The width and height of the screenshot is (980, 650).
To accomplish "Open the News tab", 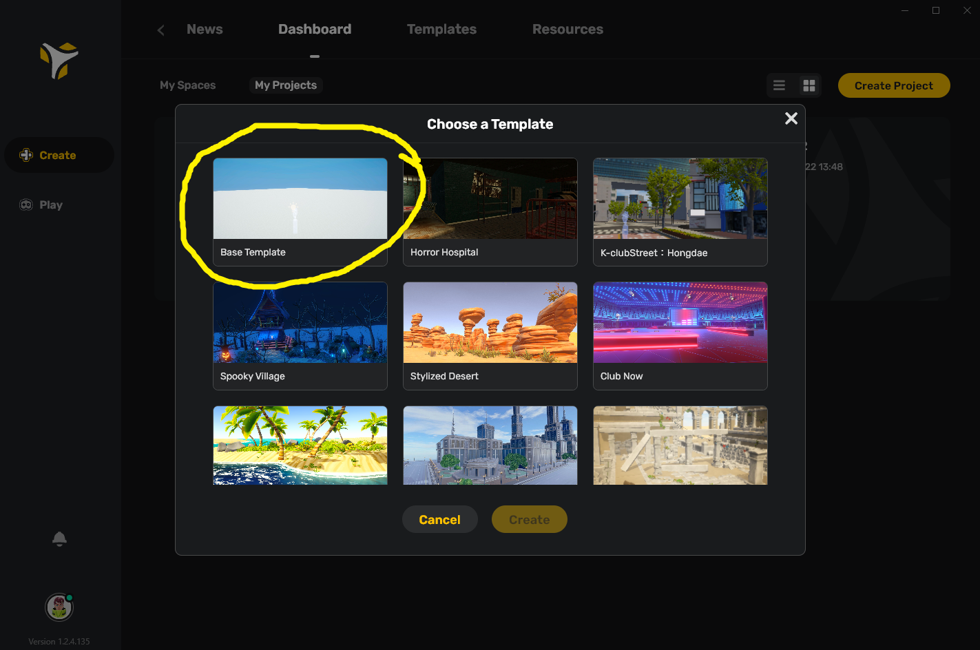I will (205, 29).
